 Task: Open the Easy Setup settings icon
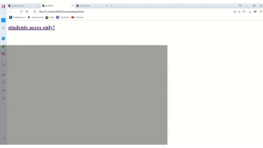tap(261, 12)
